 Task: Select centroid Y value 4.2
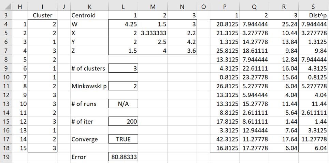[182, 42]
